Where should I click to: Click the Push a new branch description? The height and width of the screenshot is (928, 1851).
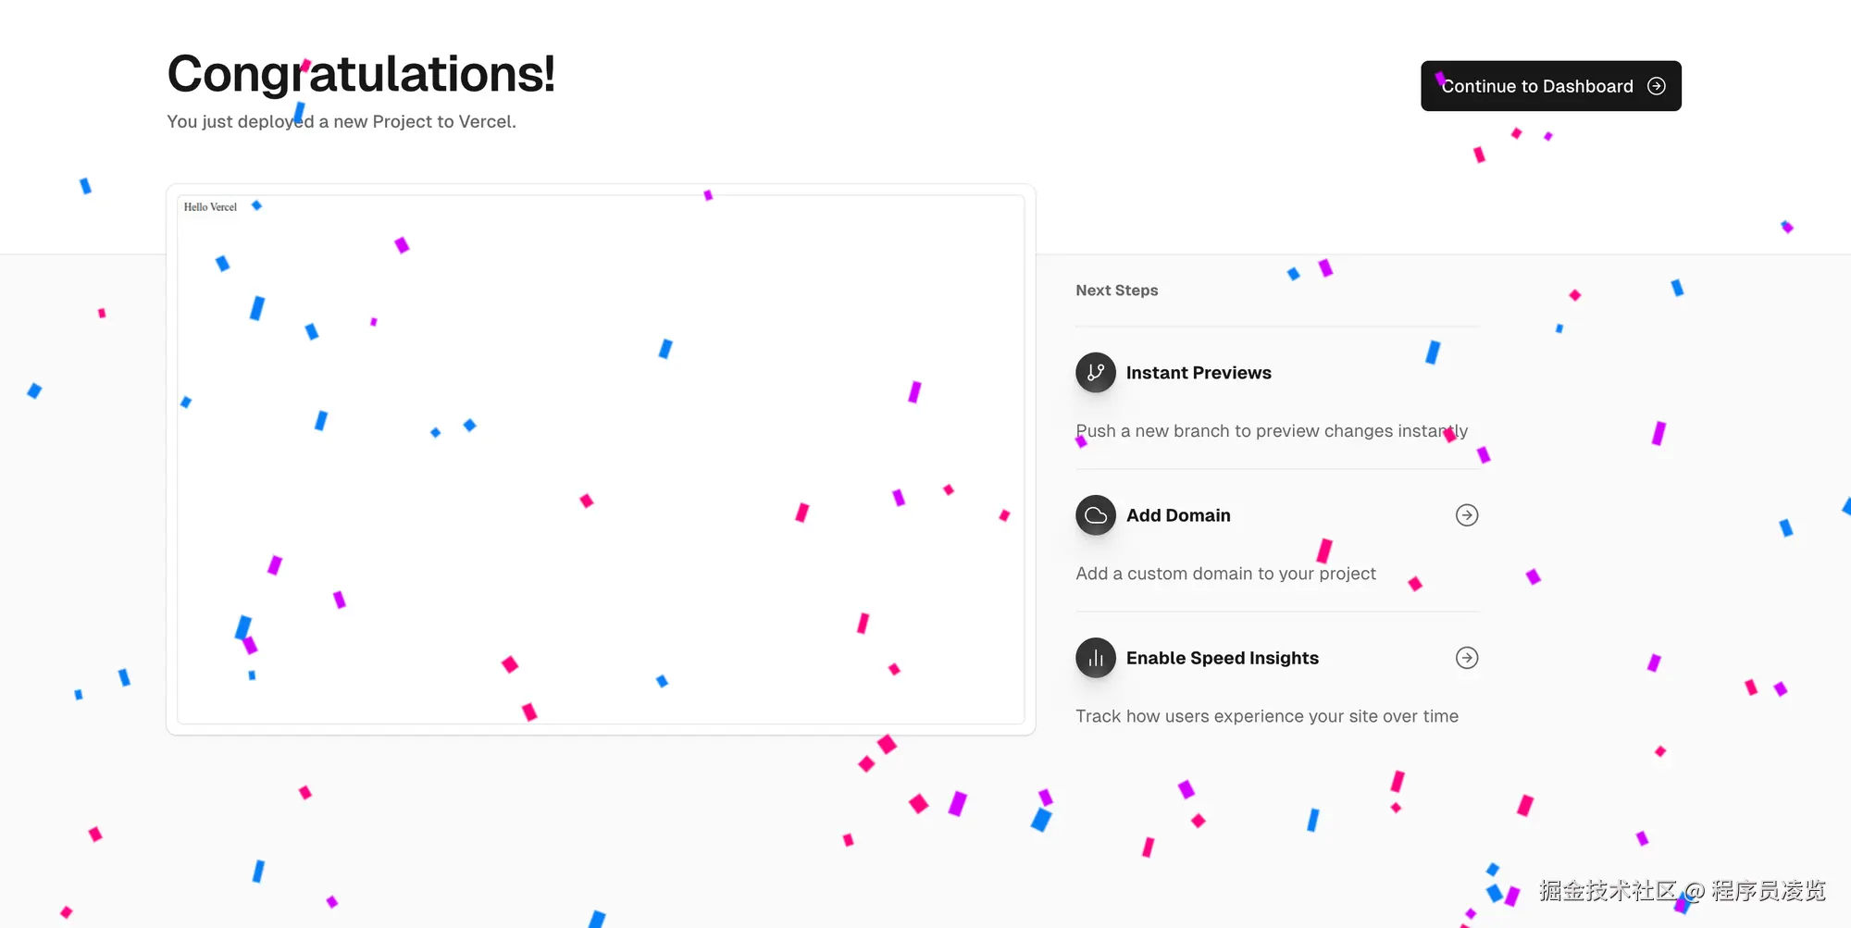tap(1271, 431)
